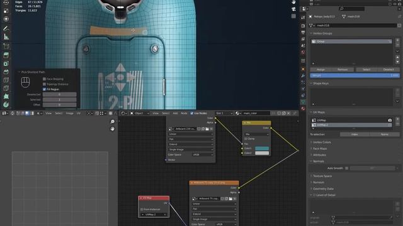Toggle Use Nodes checkbox
The height and width of the screenshot is (226, 403).
pos(191,113)
